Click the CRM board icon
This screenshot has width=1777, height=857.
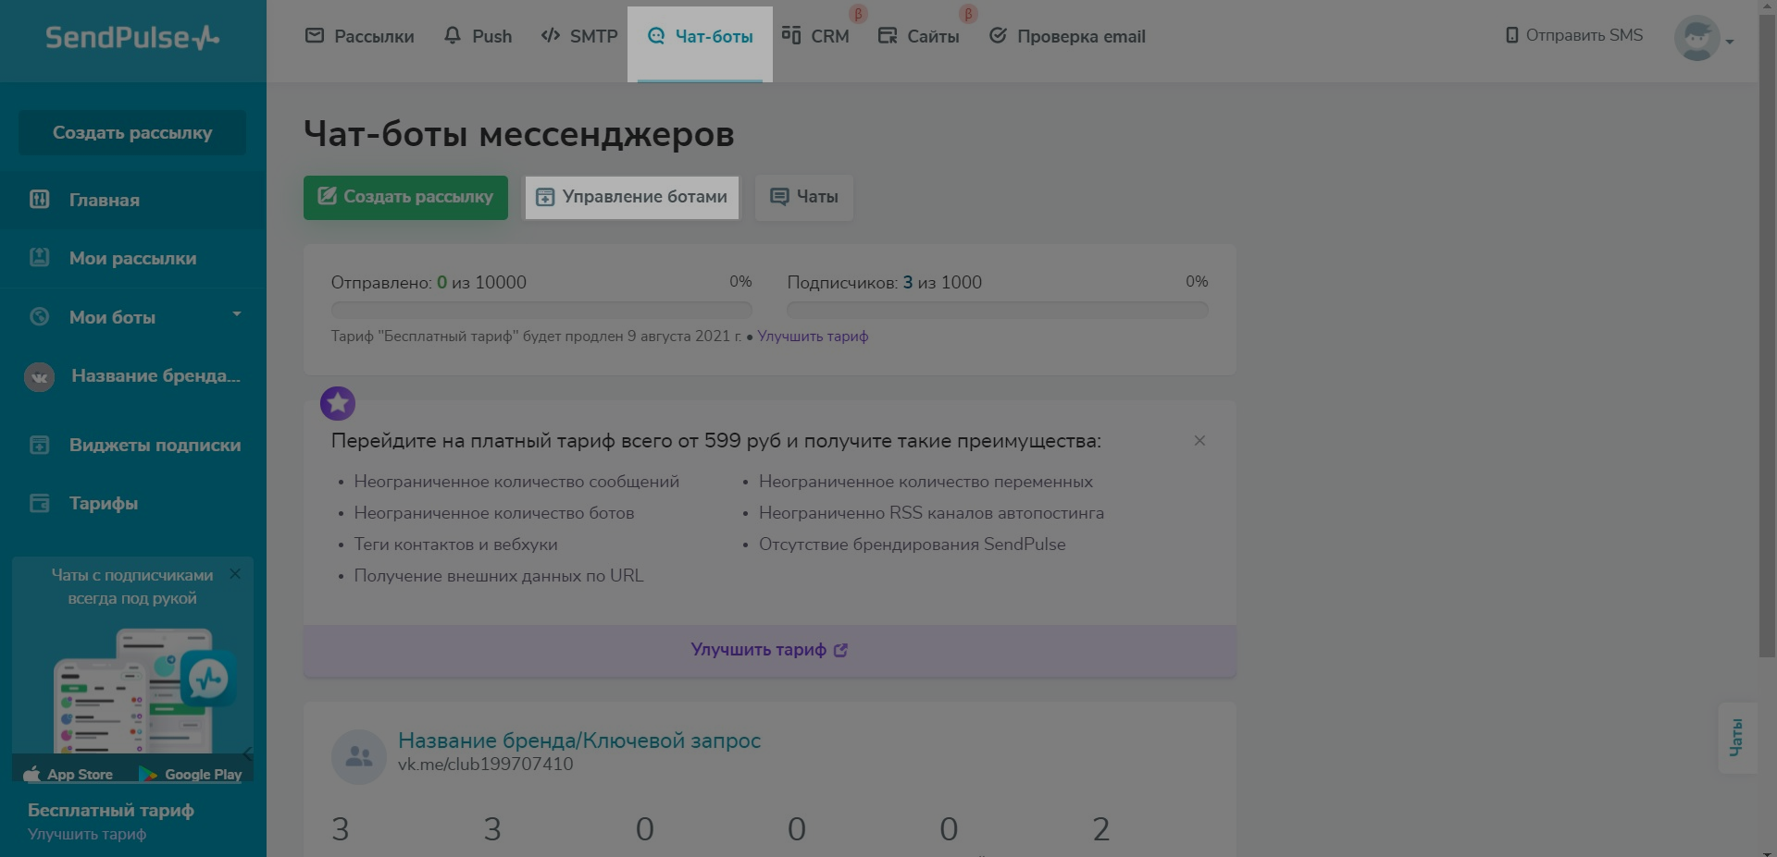pyautogui.click(x=791, y=35)
